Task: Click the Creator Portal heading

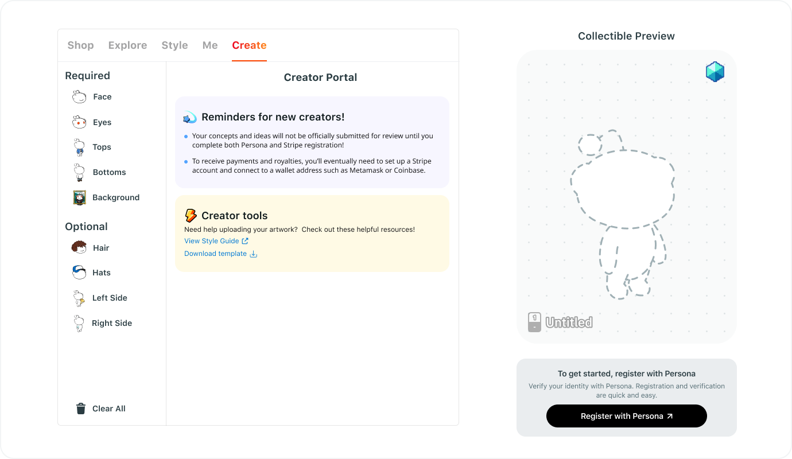Action: pyautogui.click(x=320, y=77)
